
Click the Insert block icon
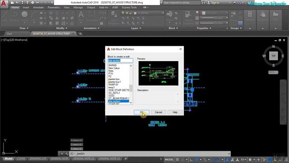170,16
